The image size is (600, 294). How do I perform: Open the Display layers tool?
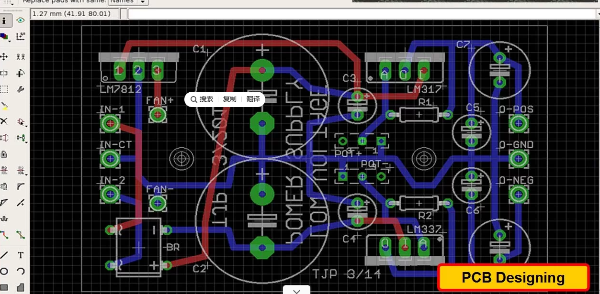(x=4, y=36)
